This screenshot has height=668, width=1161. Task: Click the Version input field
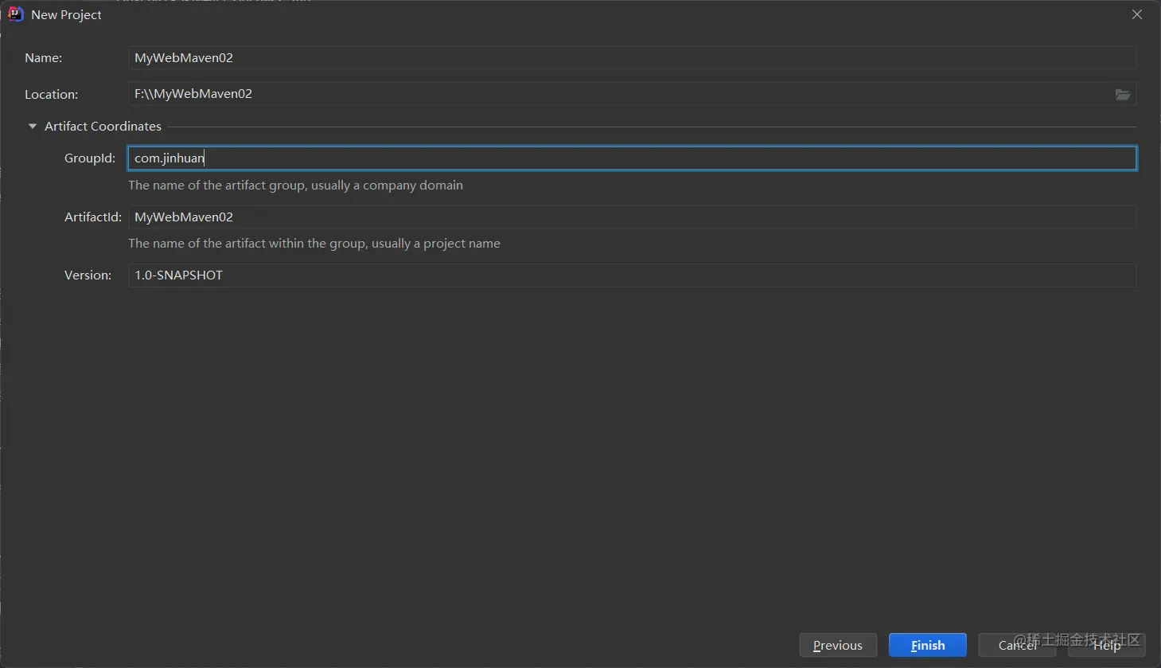[632, 275]
